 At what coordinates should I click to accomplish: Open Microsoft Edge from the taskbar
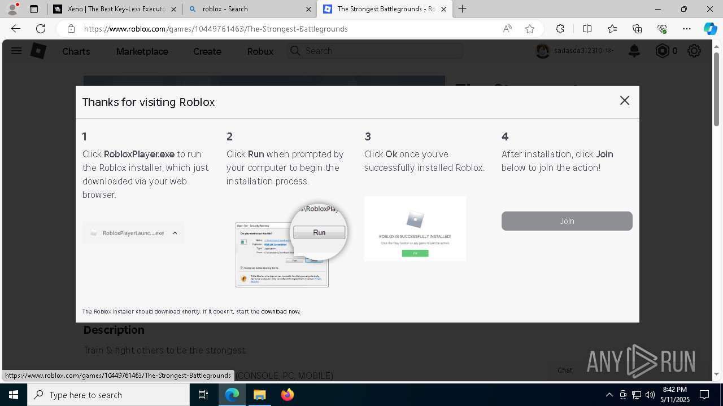pyautogui.click(x=232, y=395)
